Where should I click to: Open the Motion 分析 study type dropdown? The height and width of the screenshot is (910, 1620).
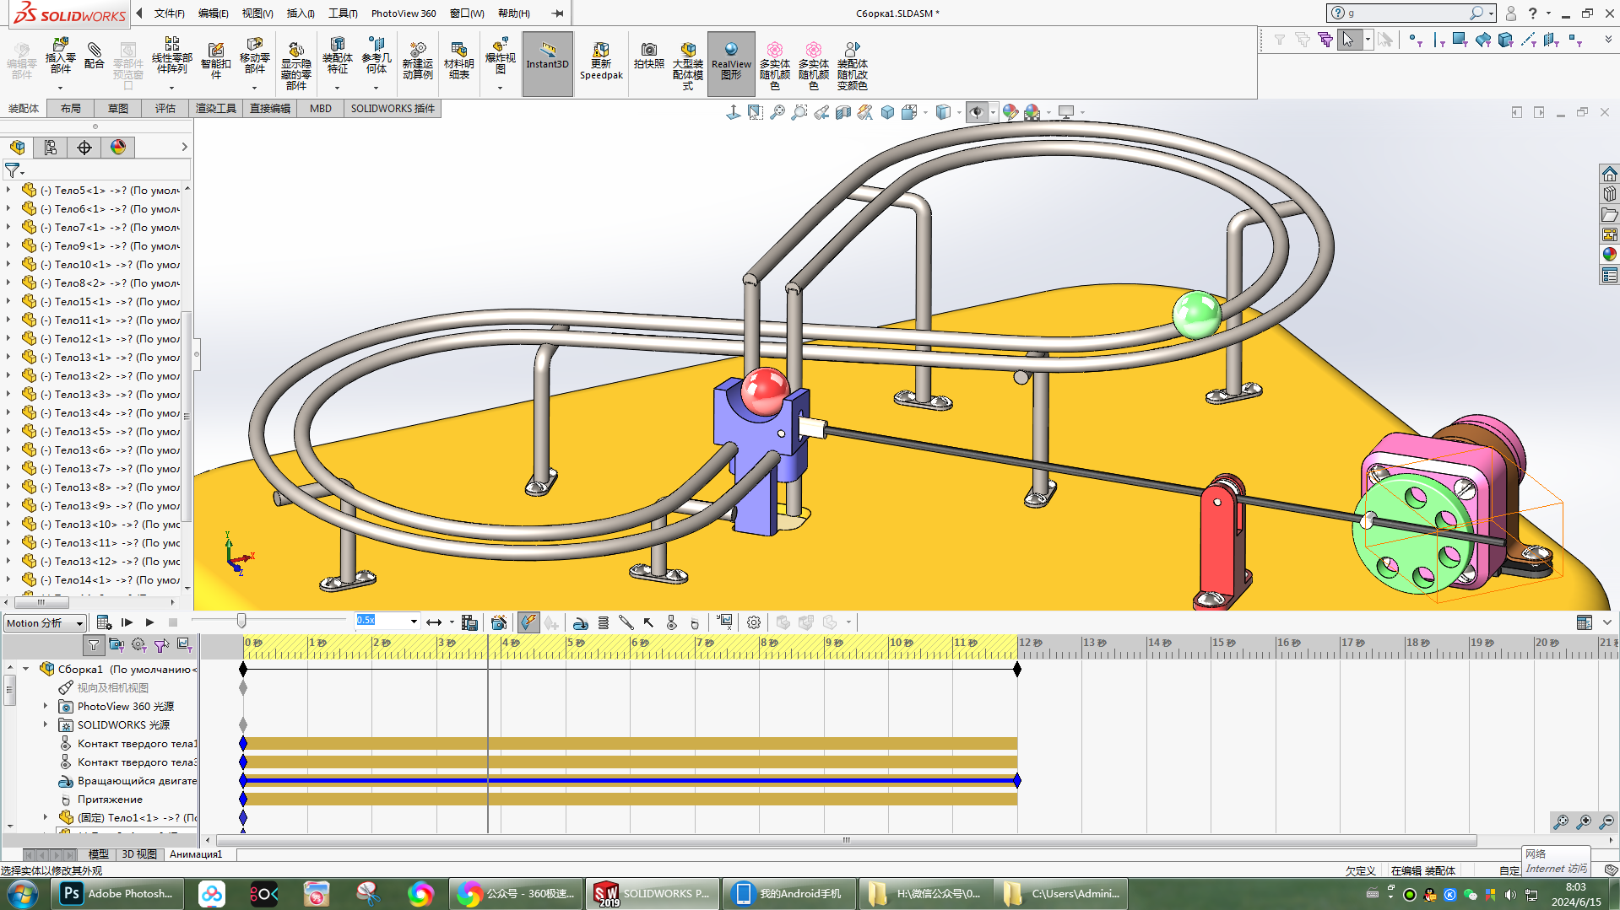pos(79,623)
